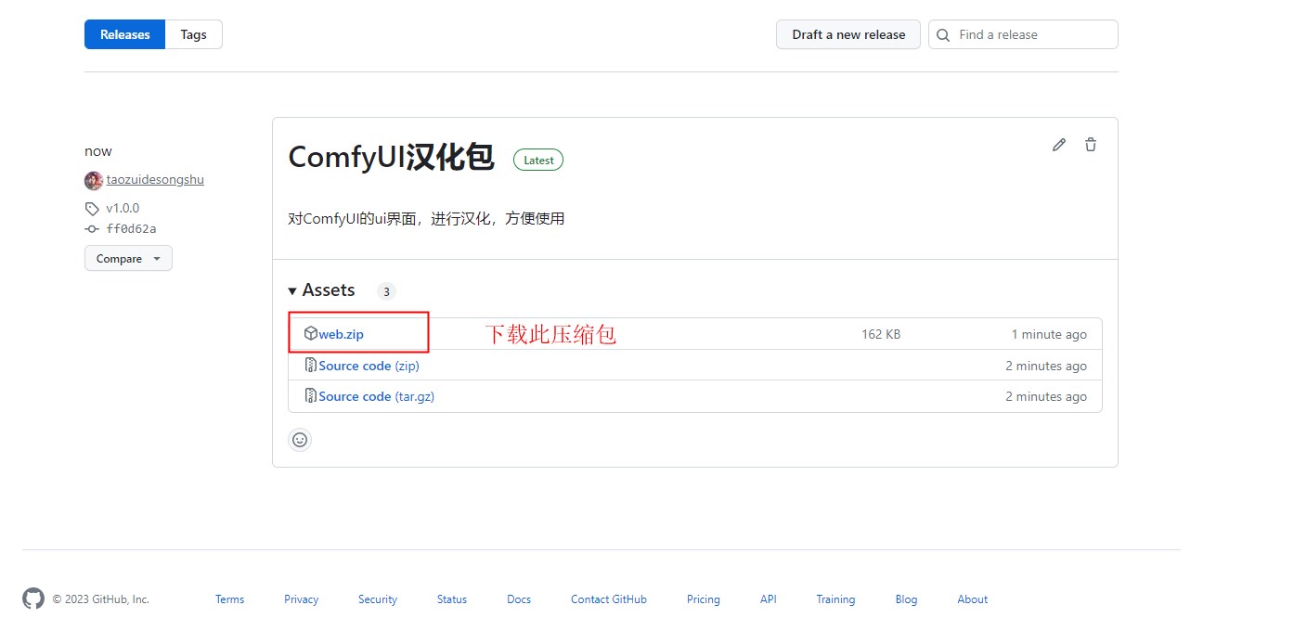This screenshot has width=1307, height=618.
Task: Click the release description text
Action: pos(426,219)
